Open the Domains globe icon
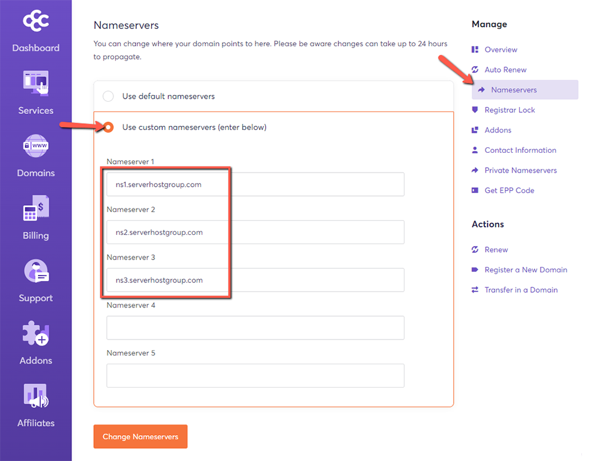 click(36, 146)
